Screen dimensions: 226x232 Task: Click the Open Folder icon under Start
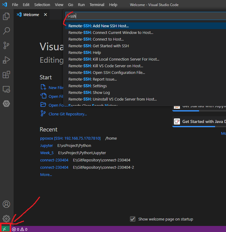pyautogui.click(x=43, y=104)
